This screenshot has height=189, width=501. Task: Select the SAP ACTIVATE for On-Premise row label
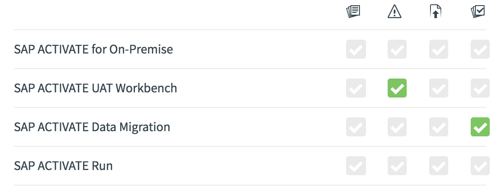point(93,49)
